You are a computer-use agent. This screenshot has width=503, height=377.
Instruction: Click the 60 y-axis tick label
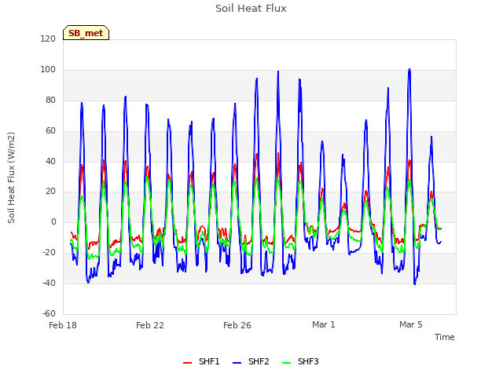point(50,131)
